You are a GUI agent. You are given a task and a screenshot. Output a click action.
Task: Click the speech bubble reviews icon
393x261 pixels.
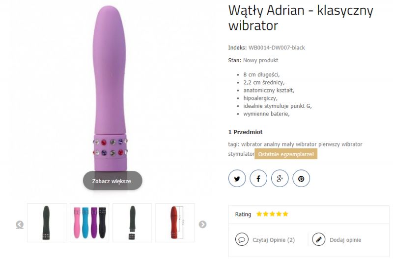242,239
